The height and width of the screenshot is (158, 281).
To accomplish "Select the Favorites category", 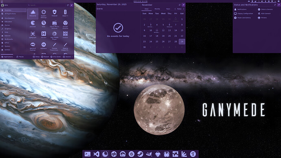I will 13,10.
